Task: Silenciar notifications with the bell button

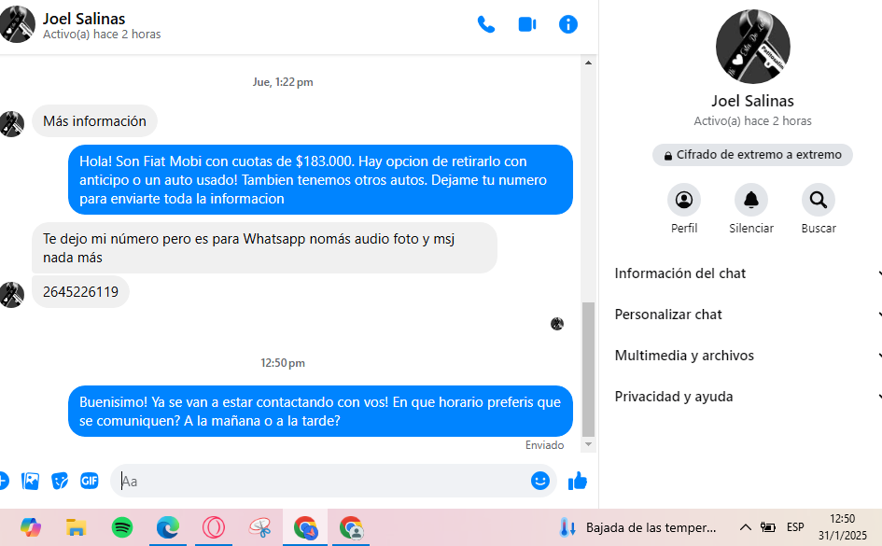Action: click(x=751, y=200)
